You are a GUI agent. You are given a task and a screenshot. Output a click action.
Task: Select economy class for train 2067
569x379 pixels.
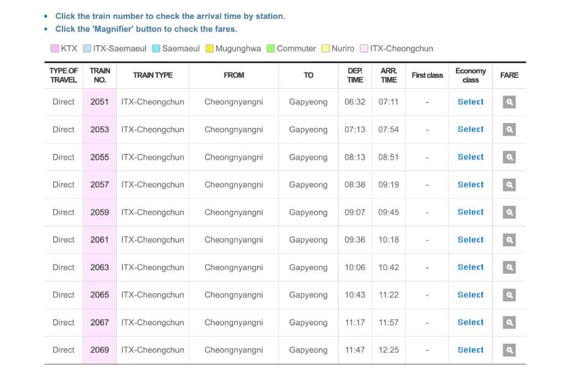coord(470,322)
